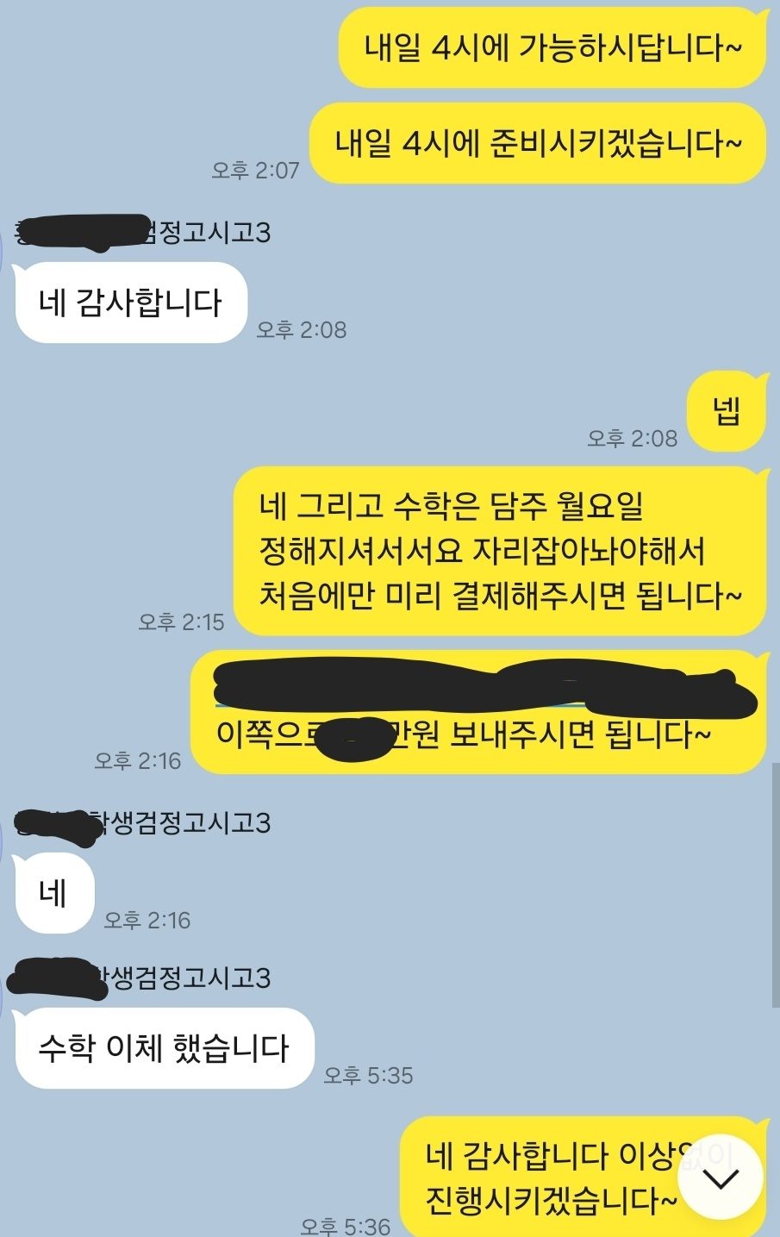Image resolution: width=780 pixels, height=1237 pixels.
Task: Click the '네 감사합니다' white message bubble
Action: 131,303
